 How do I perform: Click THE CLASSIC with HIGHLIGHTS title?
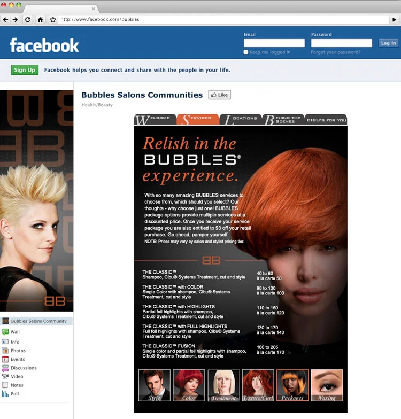pyautogui.click(x=179, y=307)
